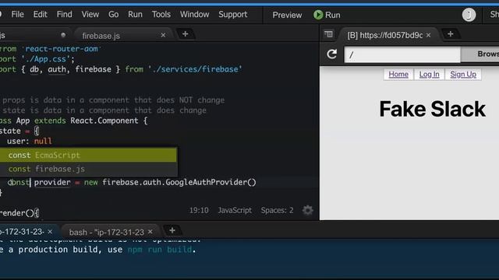The image size is (499, 280).
Task: Open the Support menu
Action: (232, 15)
